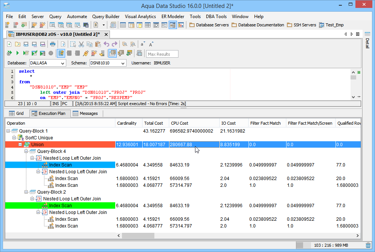This screenshot has width=375, height=252.
Task: Click the trash can icon in status bar
Action: point(368,245)
